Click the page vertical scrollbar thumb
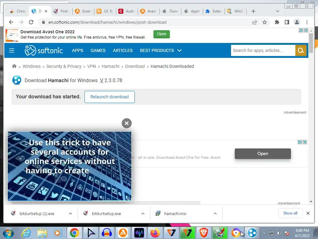Image resolution: width=318 pixels, height=239 pixels. tap(311, 43)
